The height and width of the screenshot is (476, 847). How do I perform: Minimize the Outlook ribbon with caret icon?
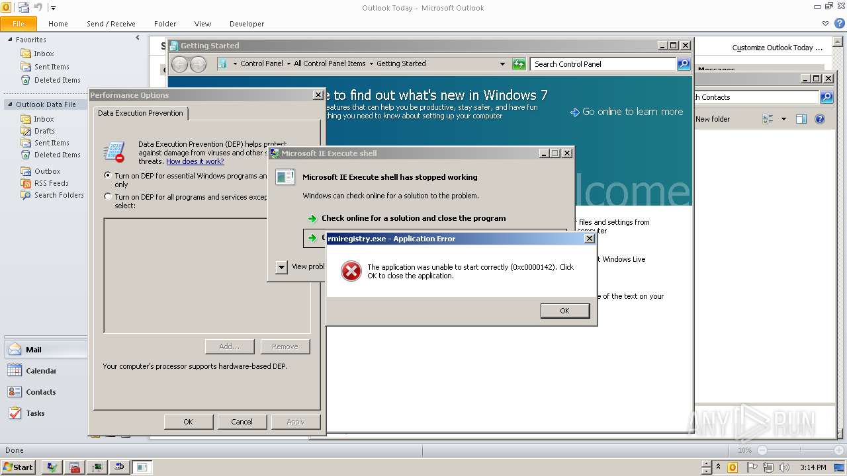825,23
